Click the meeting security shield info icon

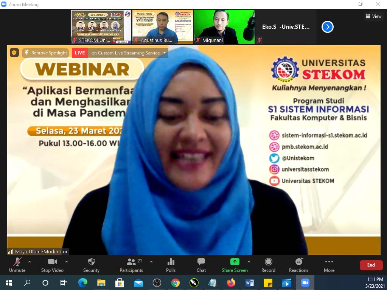[14, 53]
